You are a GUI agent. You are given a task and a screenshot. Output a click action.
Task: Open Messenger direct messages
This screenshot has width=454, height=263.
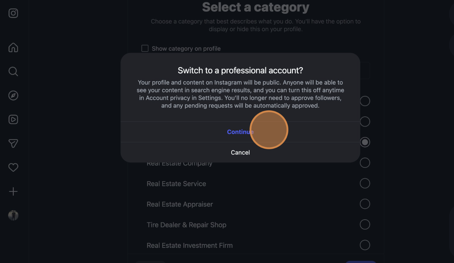[13, 143]
